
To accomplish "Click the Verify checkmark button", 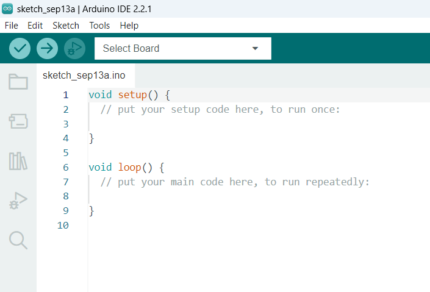I will coord(20,49).
